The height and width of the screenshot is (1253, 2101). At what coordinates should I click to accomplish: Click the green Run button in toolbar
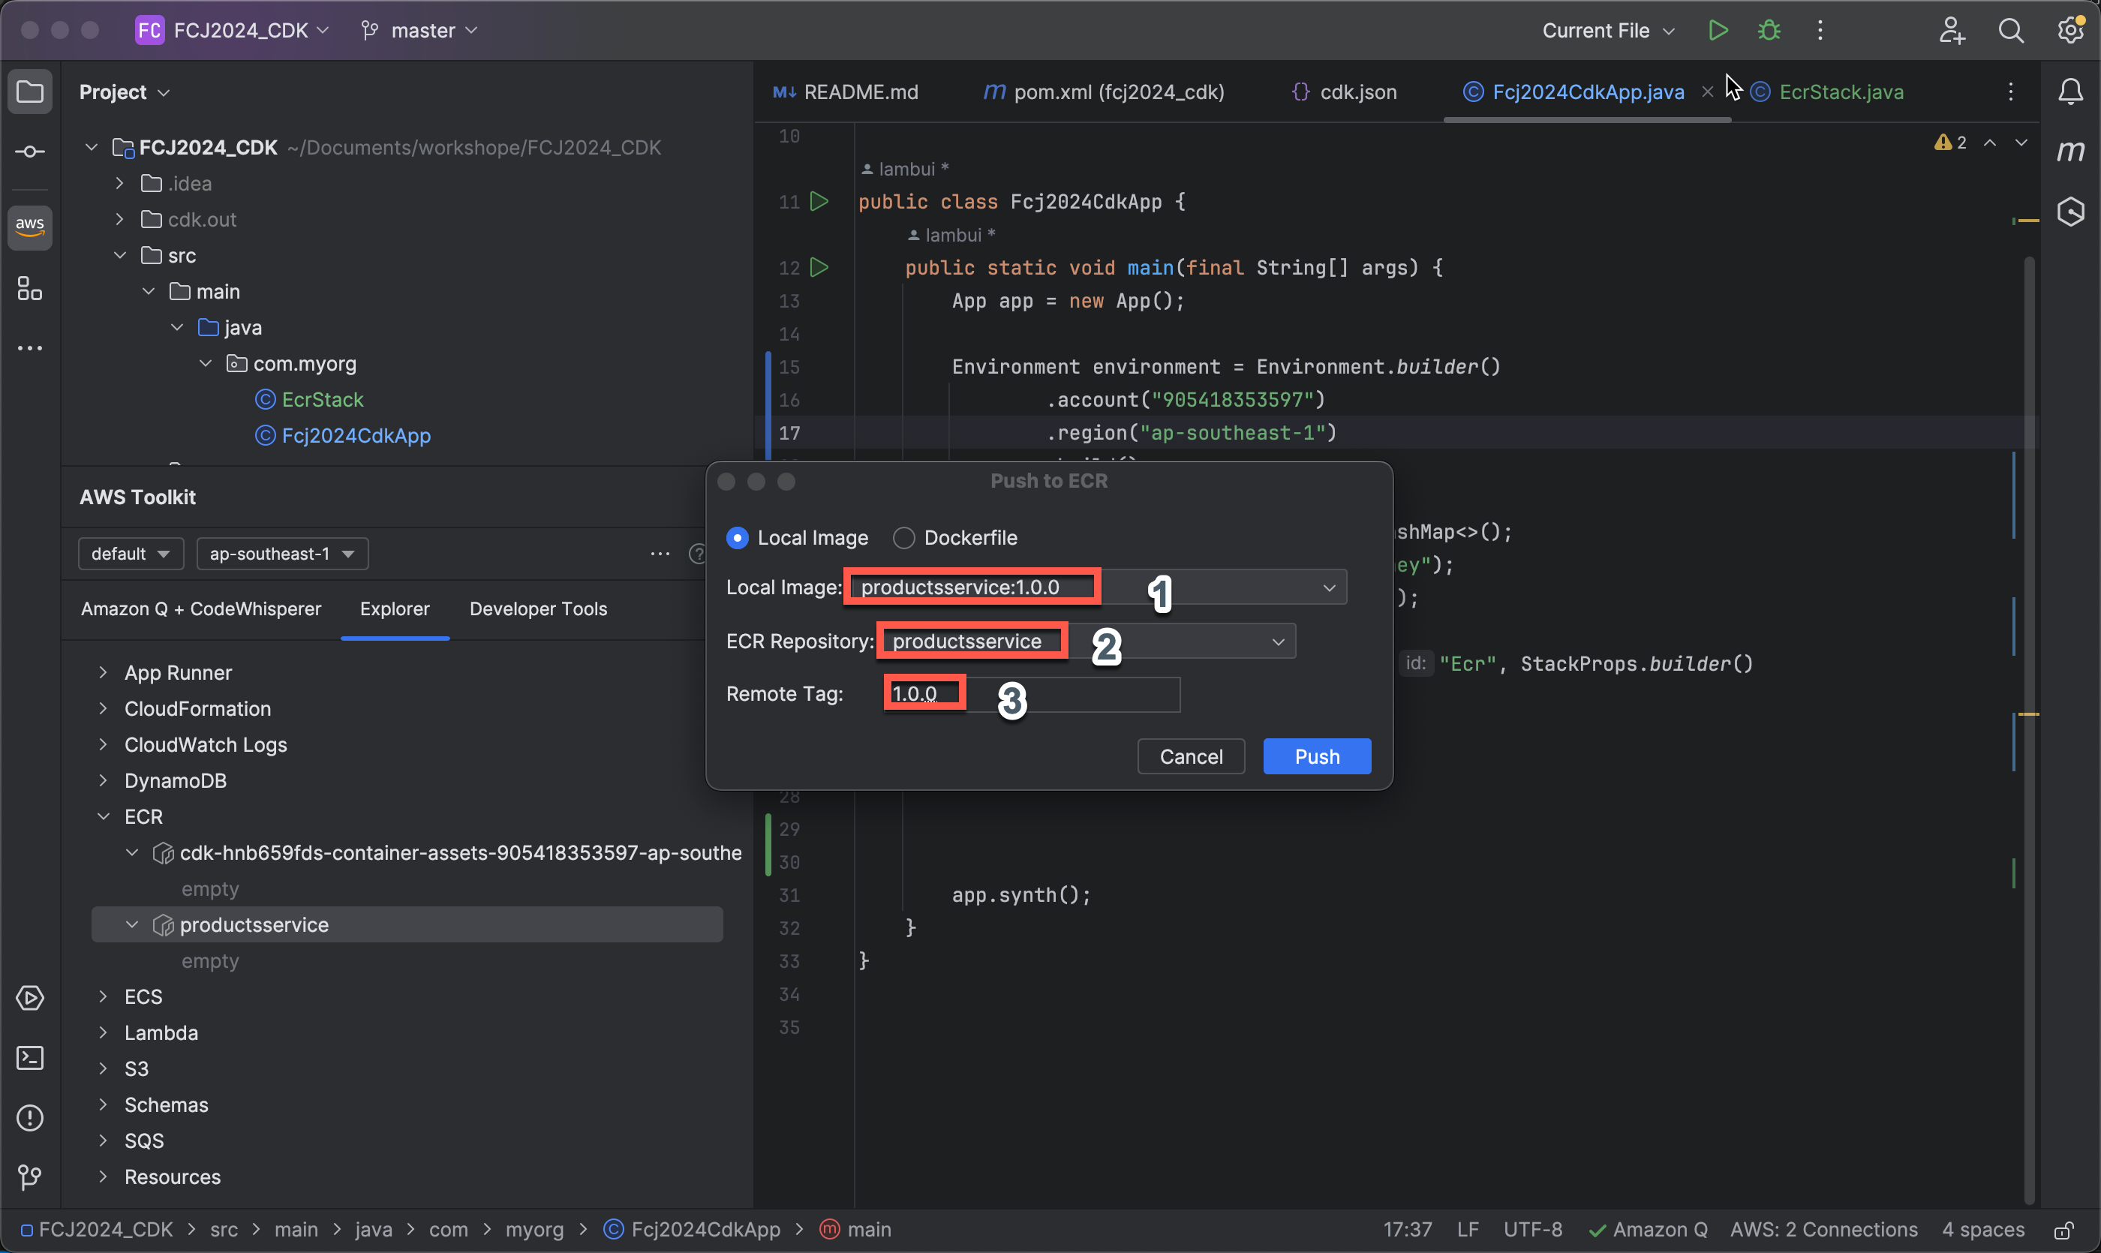[1717, 32]
